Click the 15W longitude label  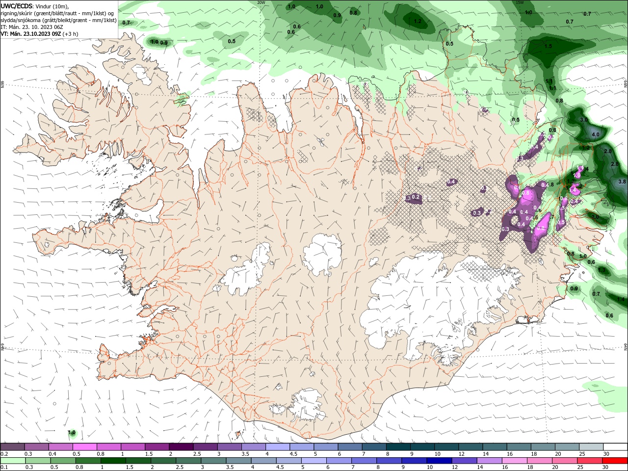point(520,2)
